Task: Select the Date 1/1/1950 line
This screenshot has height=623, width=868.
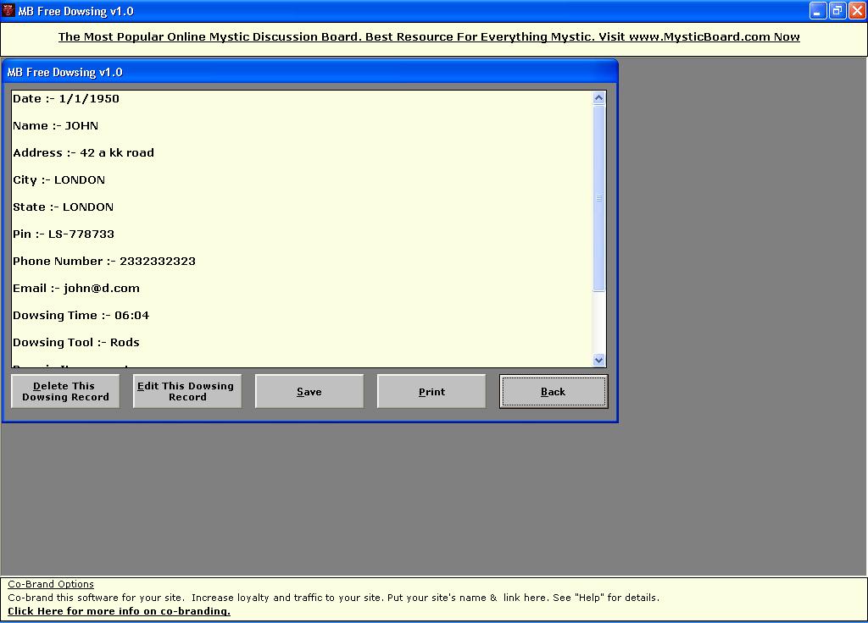Action: [x=66, y=99]
